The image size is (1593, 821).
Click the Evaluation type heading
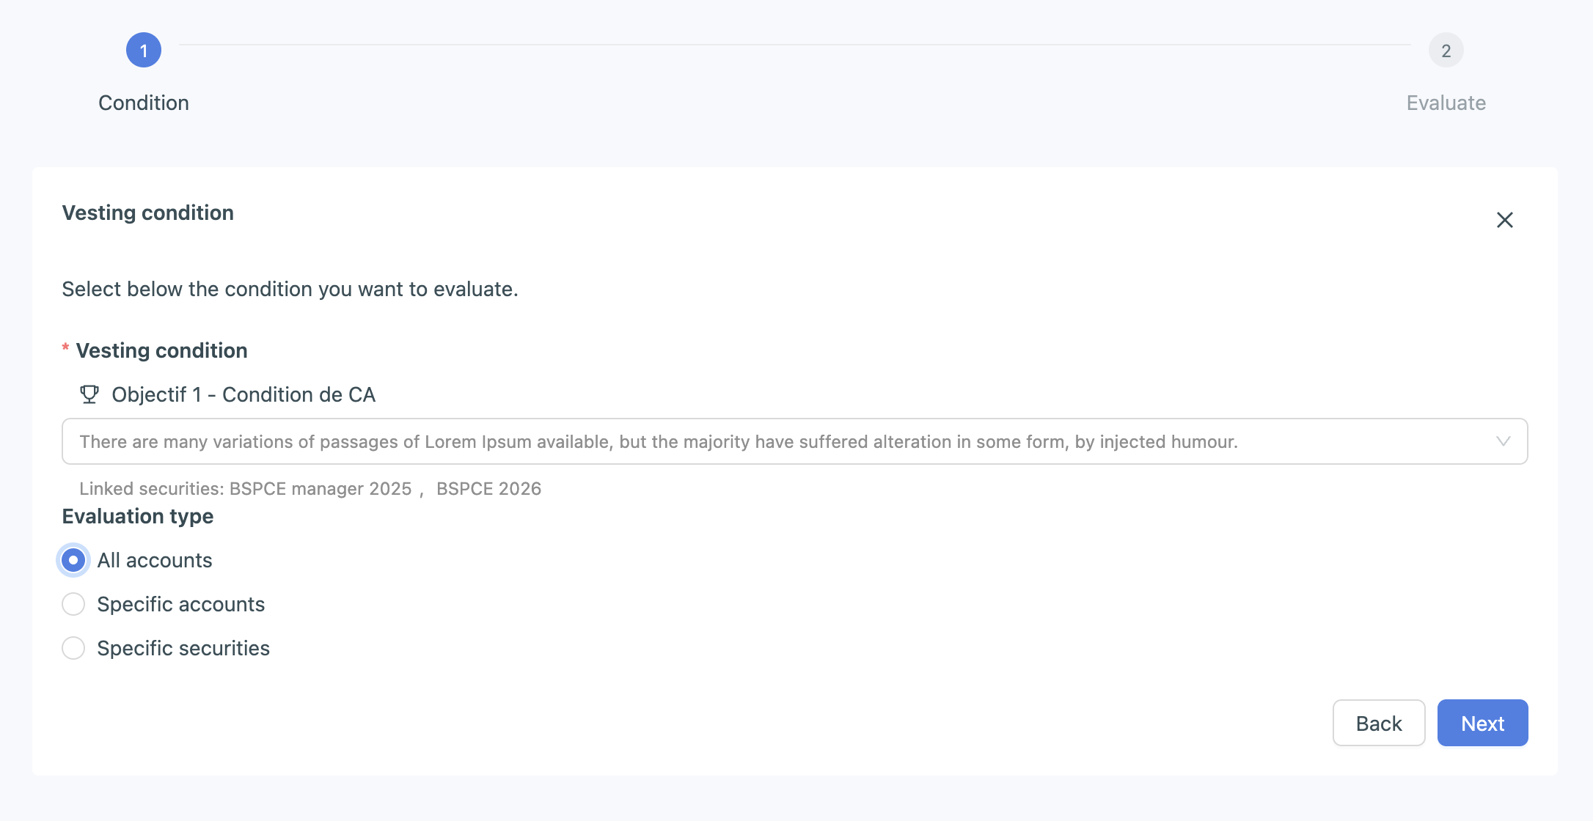(x=138, y=516)
